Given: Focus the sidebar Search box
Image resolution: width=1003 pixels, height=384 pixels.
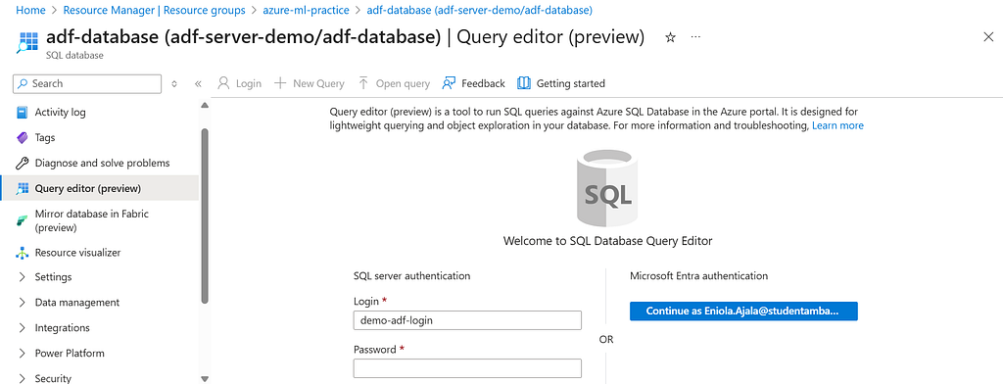Looking at the screenshot, I should pyautogui.click(x=87, y=84).
